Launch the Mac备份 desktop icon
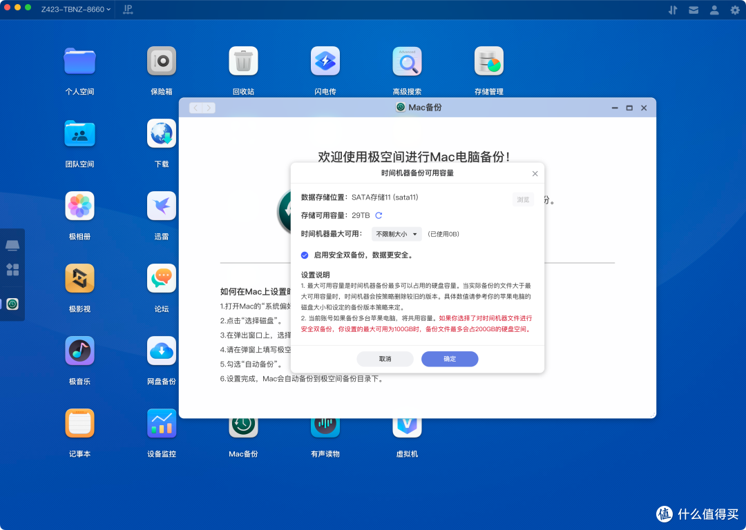Image resolution: width=746 pixels, height=530 pixels. [243, 428]
